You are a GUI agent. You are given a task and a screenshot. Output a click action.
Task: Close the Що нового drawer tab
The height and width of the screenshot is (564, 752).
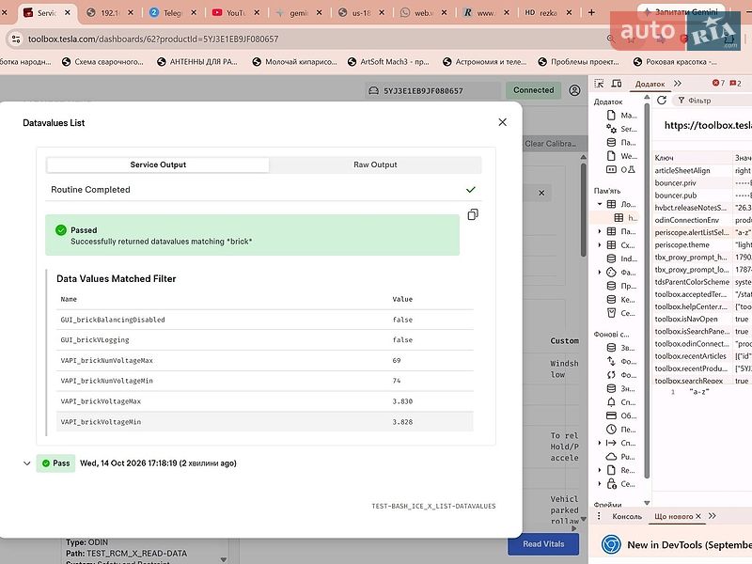point(698,516)
